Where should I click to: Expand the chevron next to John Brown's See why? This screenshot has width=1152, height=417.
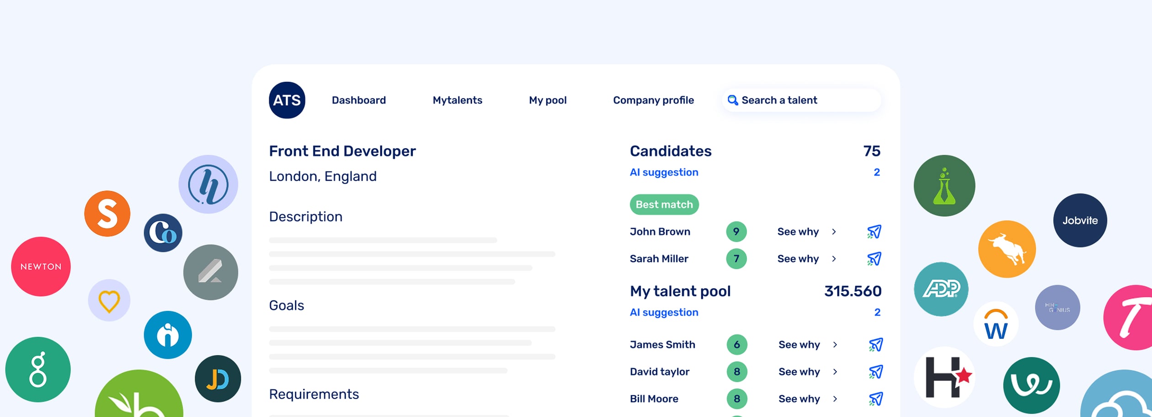834,232
